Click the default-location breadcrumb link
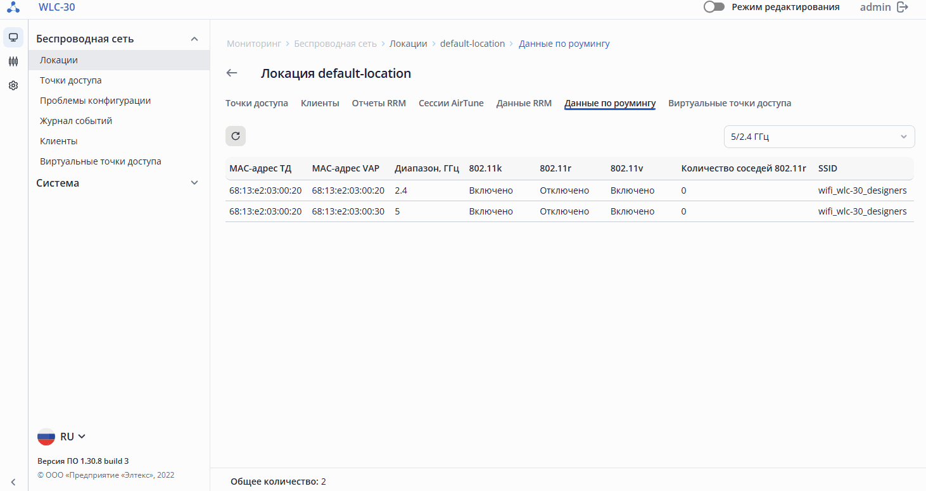 point(473,44)
